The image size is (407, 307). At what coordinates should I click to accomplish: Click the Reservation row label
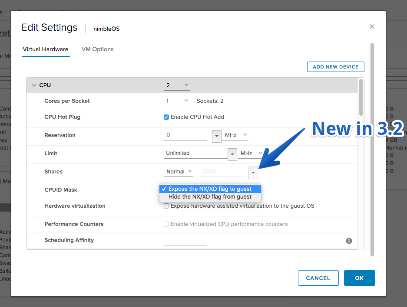click(60, 135)
